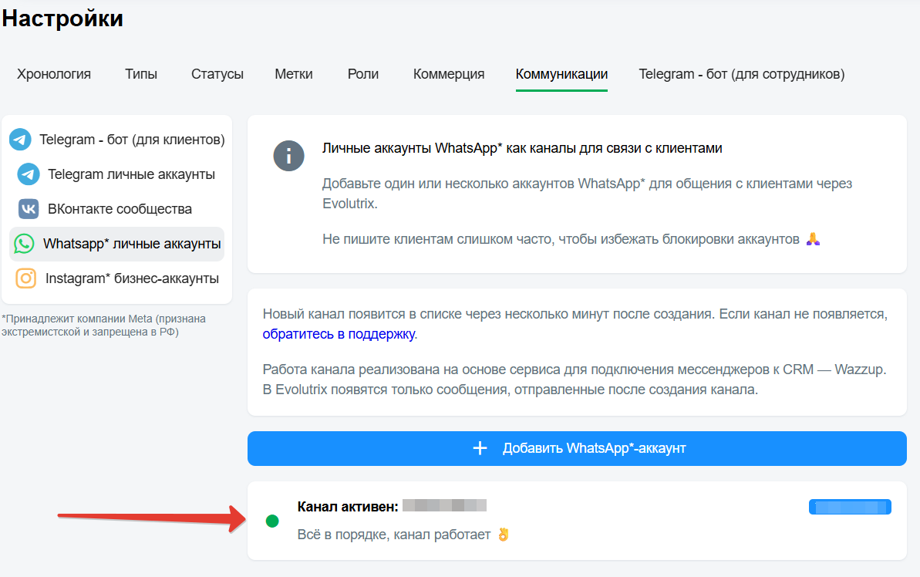
Task: Click the green active channel status dot
Action: (x=272, y=521)
